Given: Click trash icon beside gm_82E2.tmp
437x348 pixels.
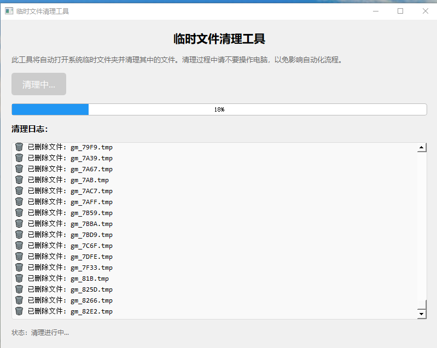Looking at the screenshot, I should pos(19,311).
